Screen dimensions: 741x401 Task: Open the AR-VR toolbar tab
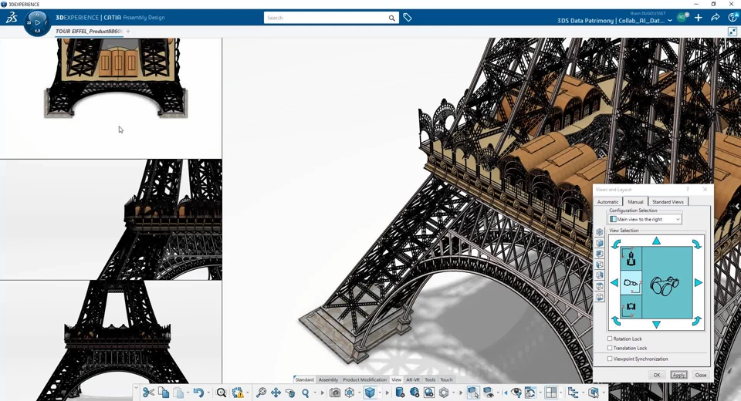[412, 379]
